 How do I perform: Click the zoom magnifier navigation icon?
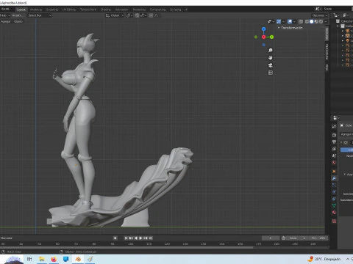(x=270, y=51)
